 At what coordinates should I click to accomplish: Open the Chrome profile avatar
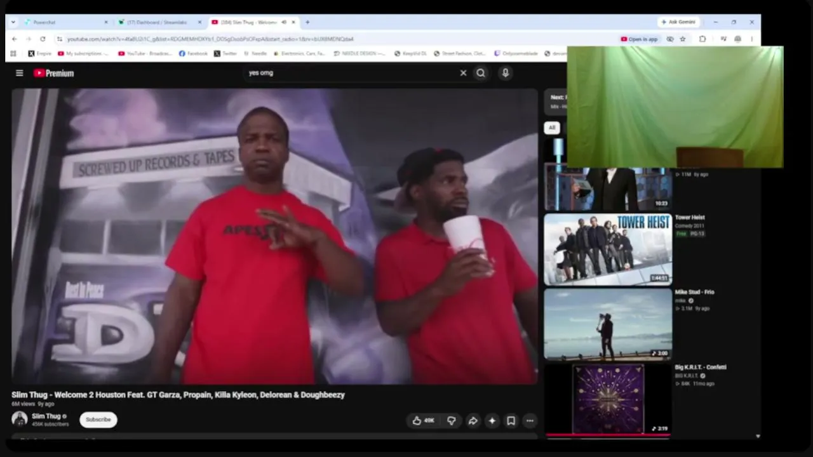[737, 39]
